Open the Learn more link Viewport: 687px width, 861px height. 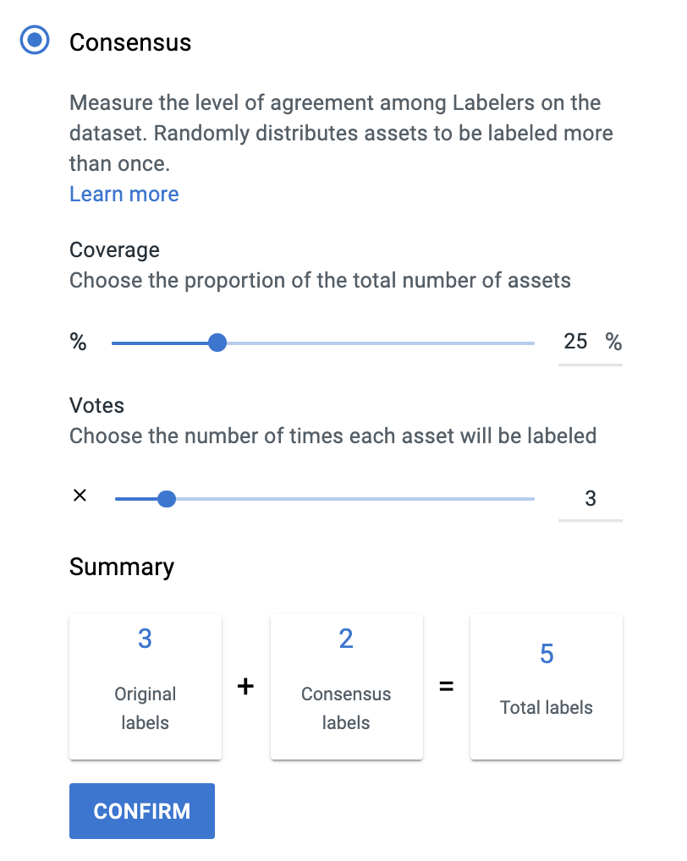(124, 195)
